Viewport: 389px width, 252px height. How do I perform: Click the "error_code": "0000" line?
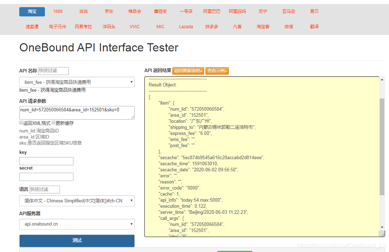pyautogui.click(x=179, y=188)
